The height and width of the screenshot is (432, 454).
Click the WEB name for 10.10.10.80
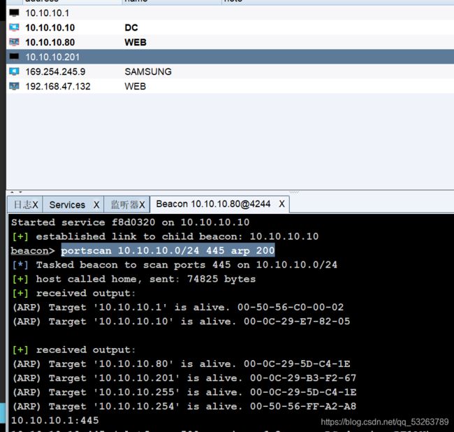(x=136, y=43)
